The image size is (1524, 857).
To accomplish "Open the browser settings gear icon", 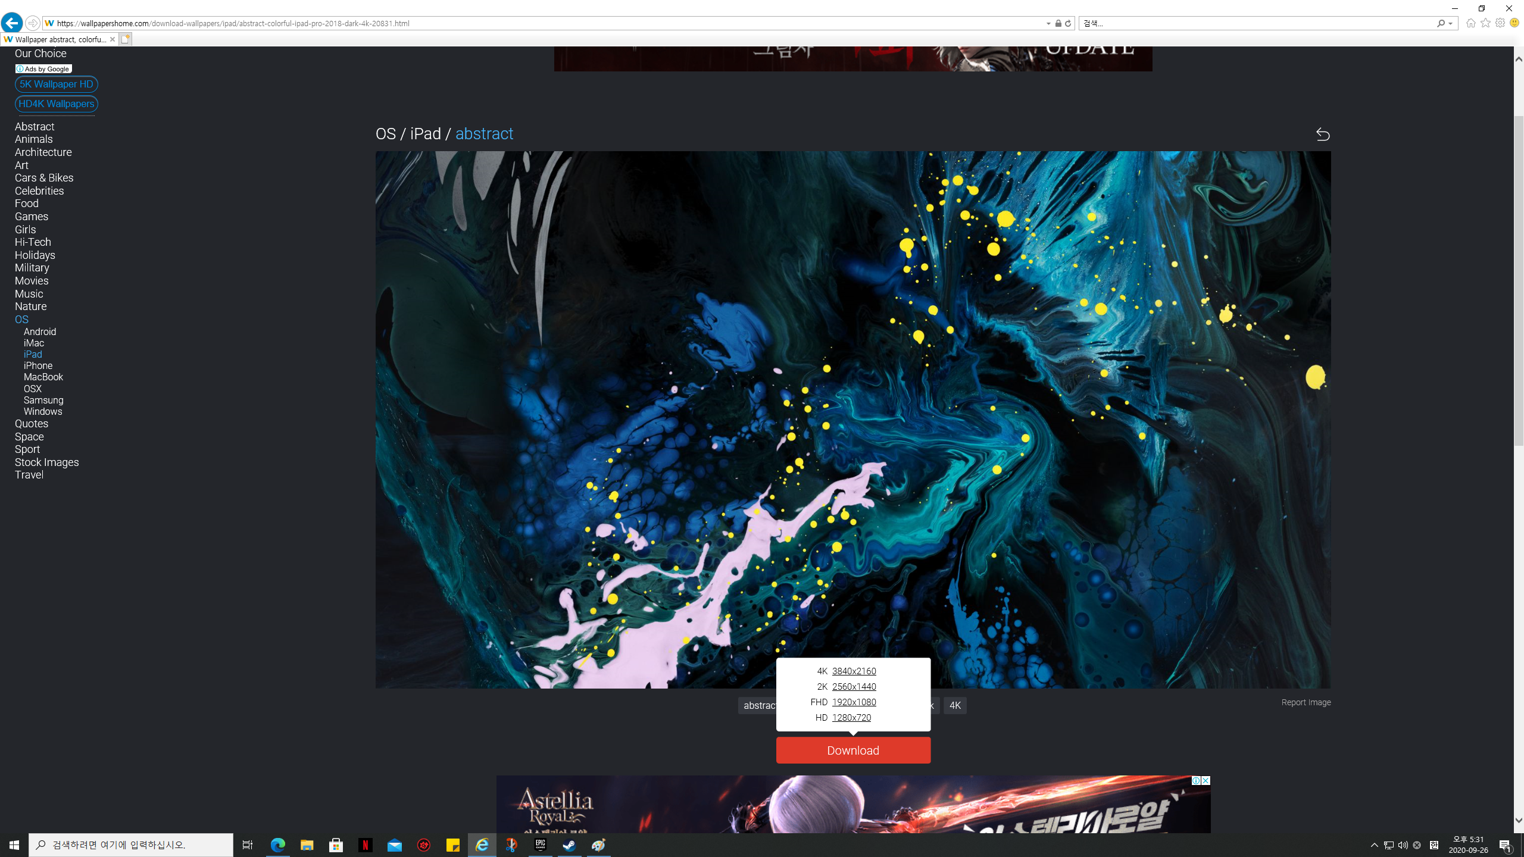I will click(1500, 23).
